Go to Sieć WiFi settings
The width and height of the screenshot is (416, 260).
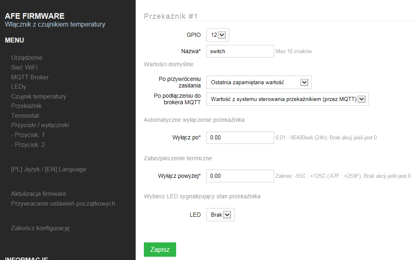pyautogui.click(x=24, y=67)
